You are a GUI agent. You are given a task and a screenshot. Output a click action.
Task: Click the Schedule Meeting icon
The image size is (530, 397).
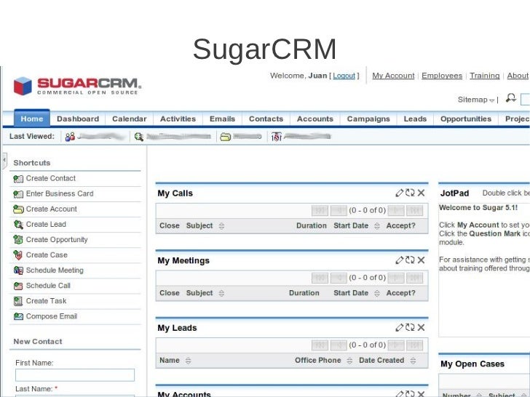click(18, 270)
